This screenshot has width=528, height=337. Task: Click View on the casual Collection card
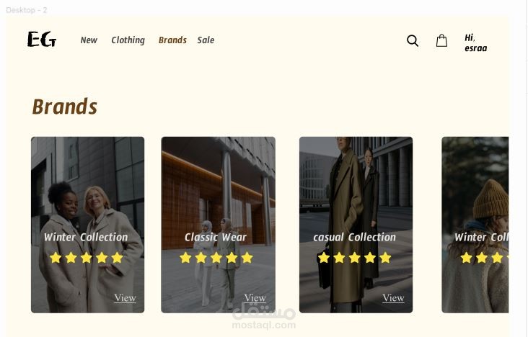393,298
